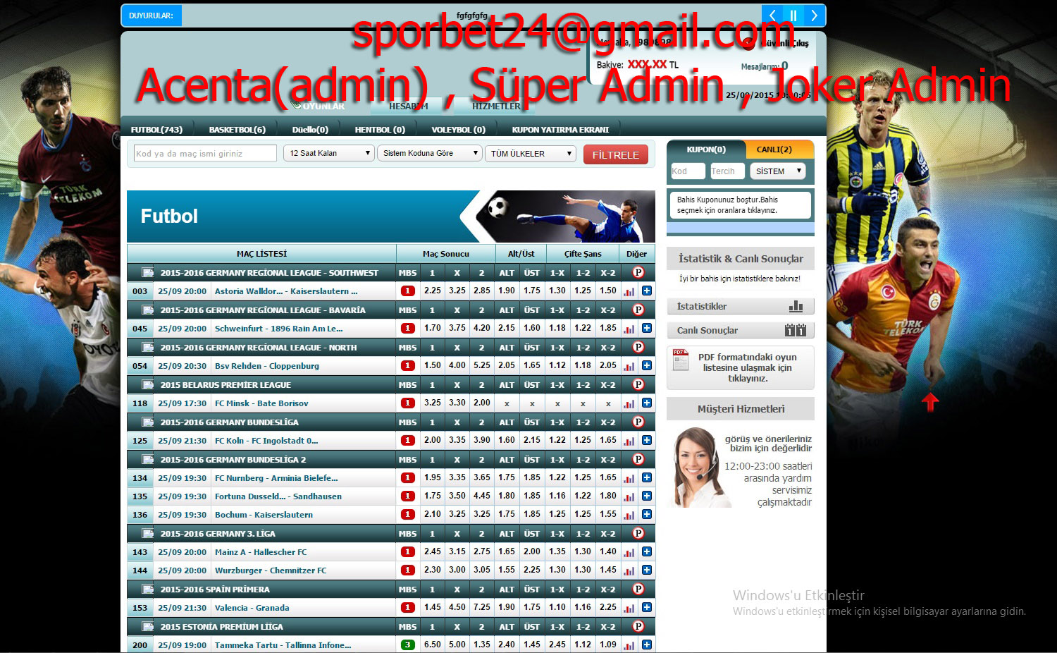Select odds 2.25 for Astoria Walldorf home win

tap(433, 291)
